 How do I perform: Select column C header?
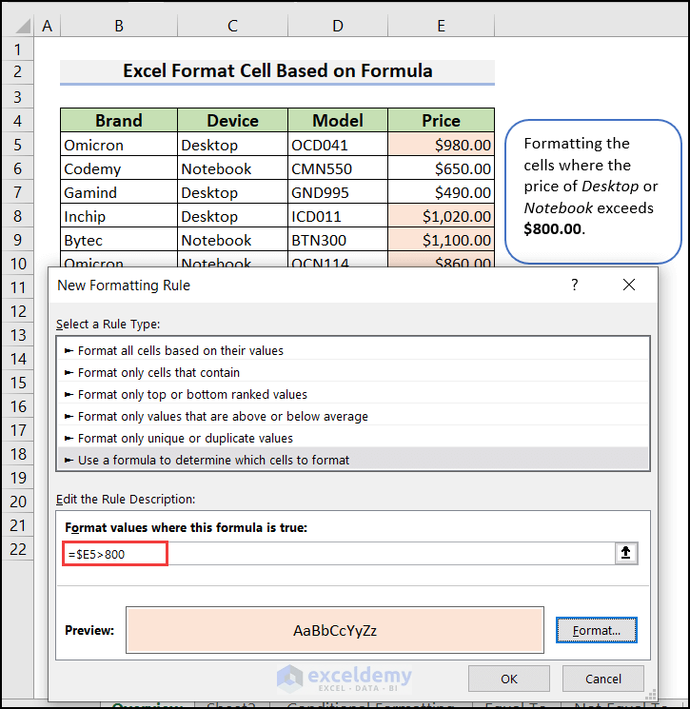point(232,26)
